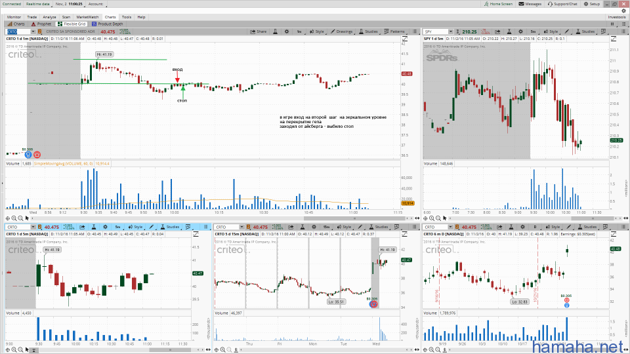Open the Analyze tab
The width and height of the screenshot is (630, 354).
49,17
